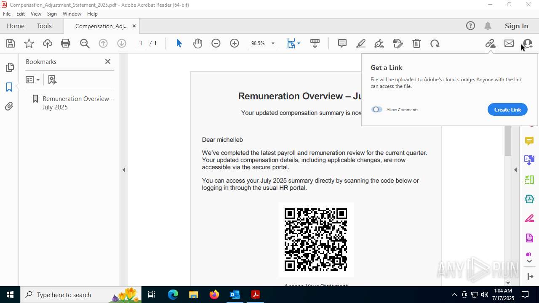
Task: Click the find bookmark icon
Action: [x=52, y=80]
